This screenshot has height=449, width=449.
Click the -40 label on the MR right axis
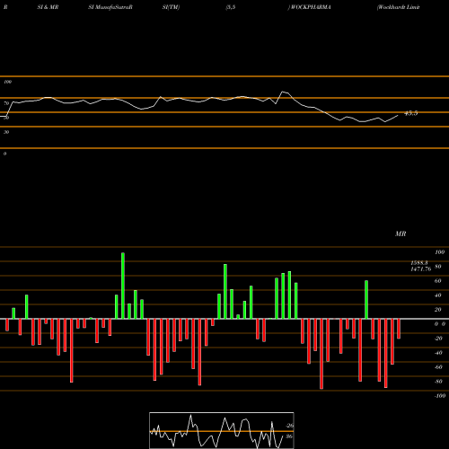click(438, 353)
